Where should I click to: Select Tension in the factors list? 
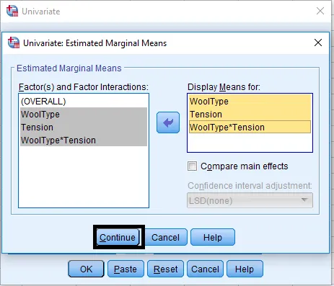click(84, 127)
